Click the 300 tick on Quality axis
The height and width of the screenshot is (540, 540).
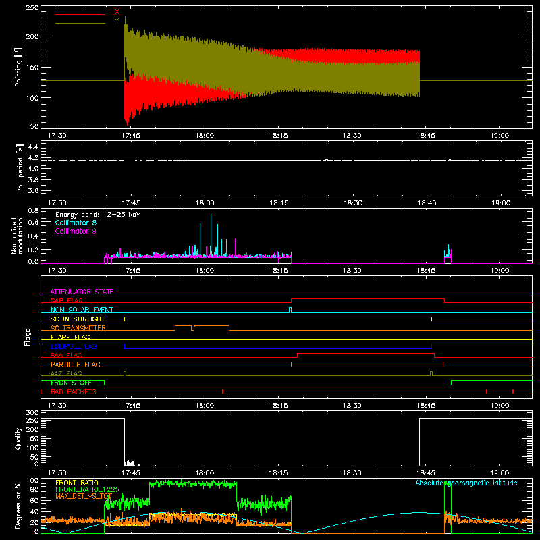pyautogui.click(x=32, y=413)
